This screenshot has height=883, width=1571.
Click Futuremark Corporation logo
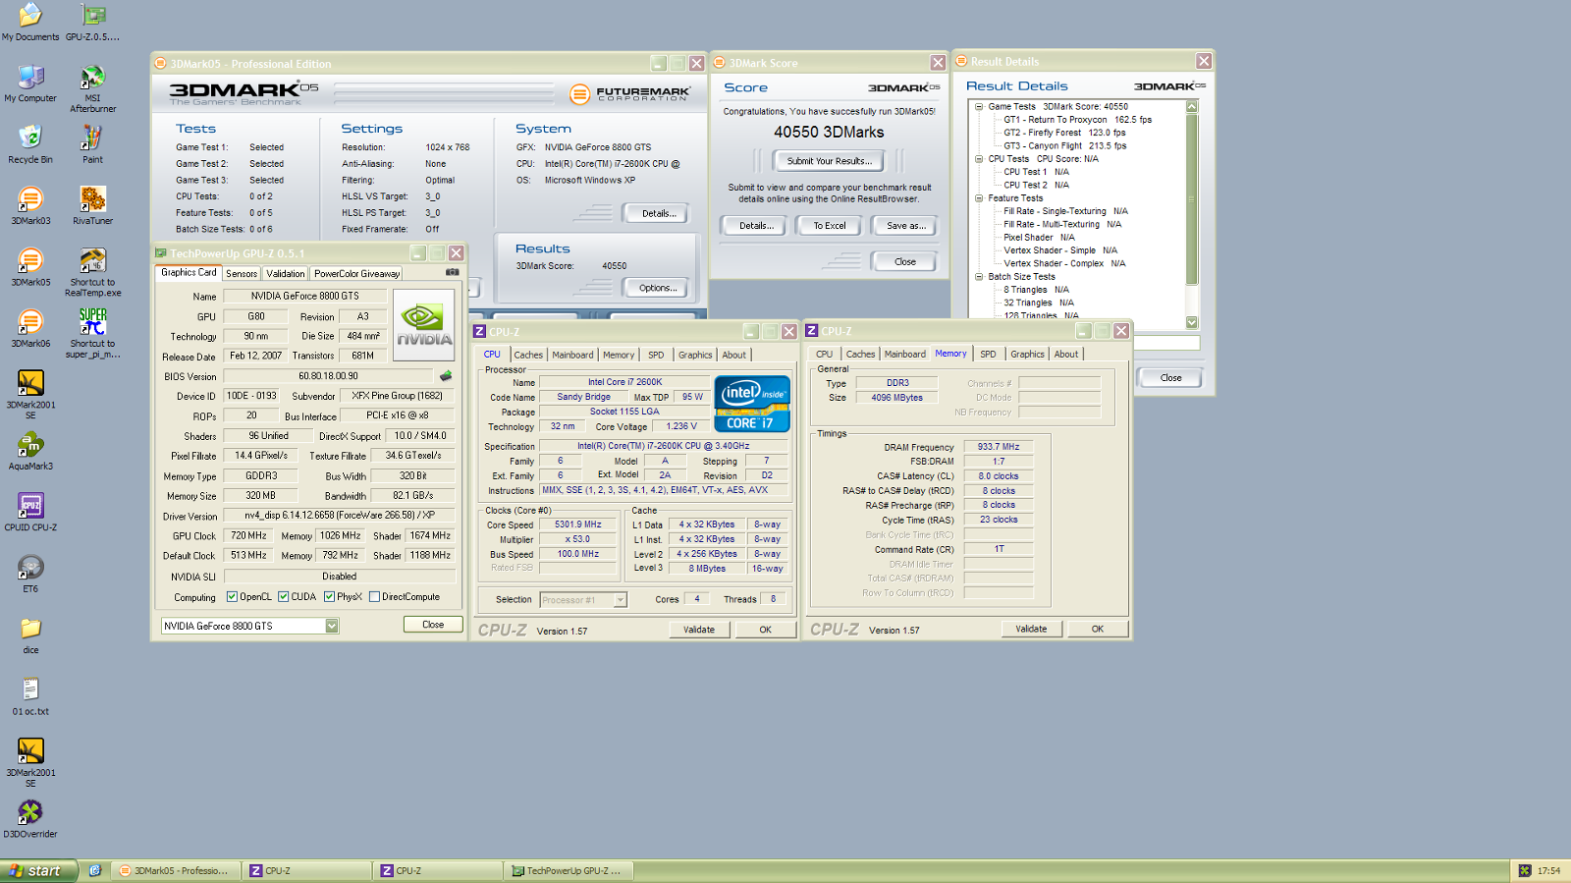(x=629, y=93)
